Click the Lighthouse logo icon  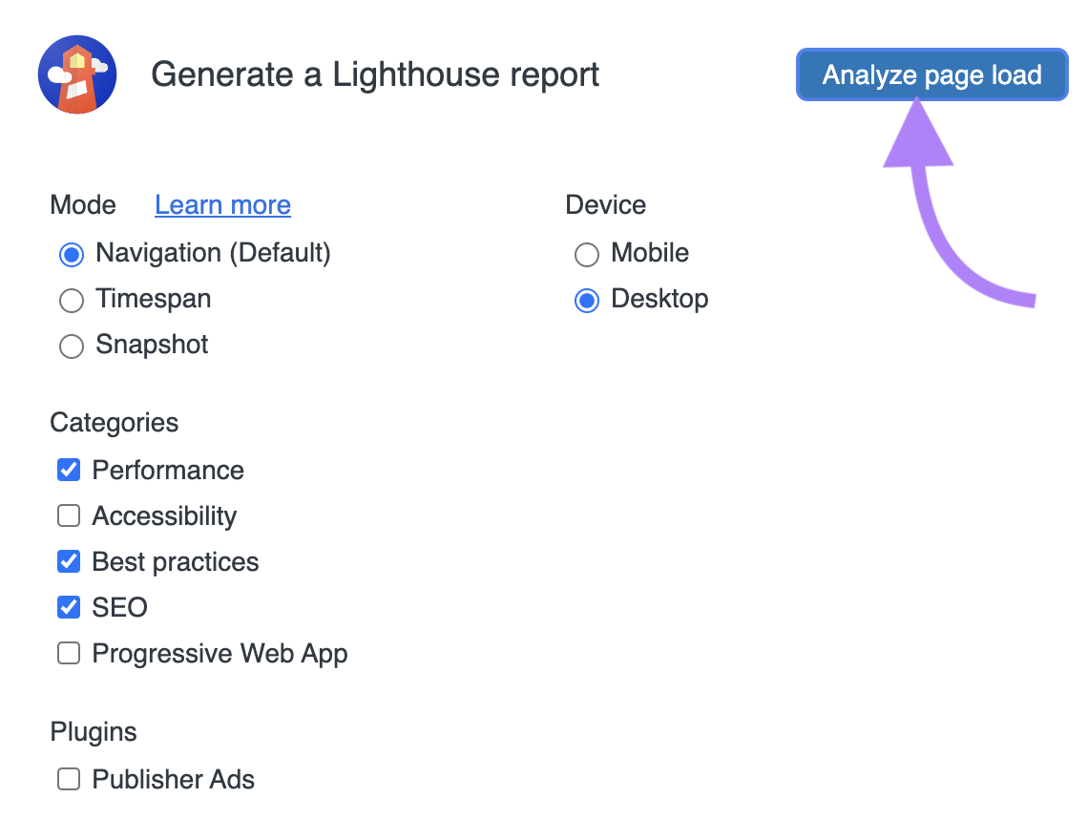tap(76, 73)
